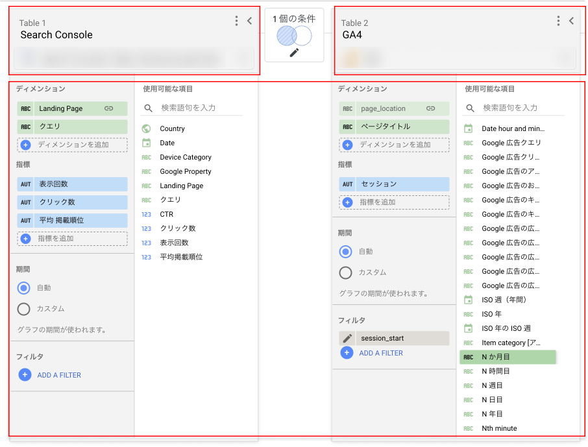
Task: Click the 検索語句を入力 search field in GA4 fields list
Action: 513,108
